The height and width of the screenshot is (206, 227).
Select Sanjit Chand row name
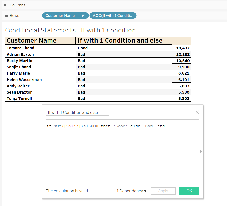[19, 67]
